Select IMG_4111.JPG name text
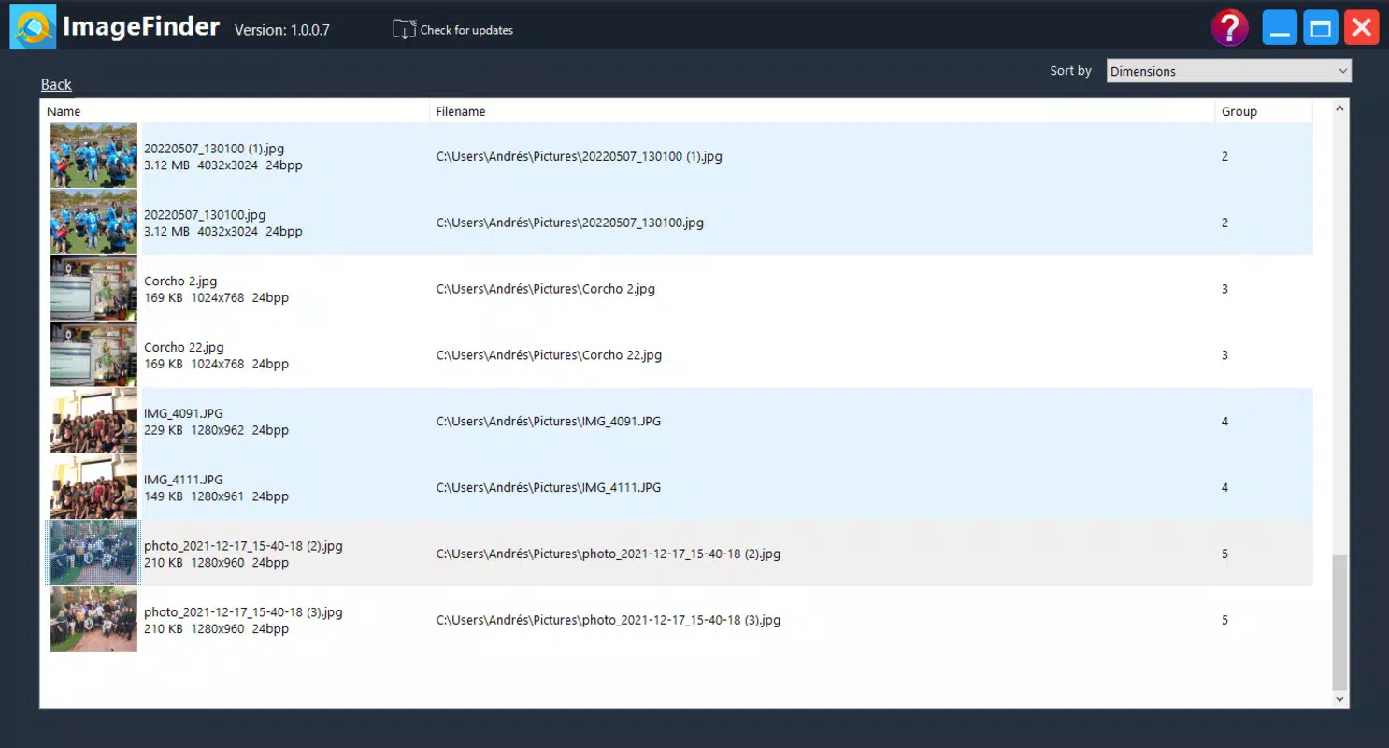Viewport: 1389px width, 748px height. pyautogui.click(x=183, y=480)
